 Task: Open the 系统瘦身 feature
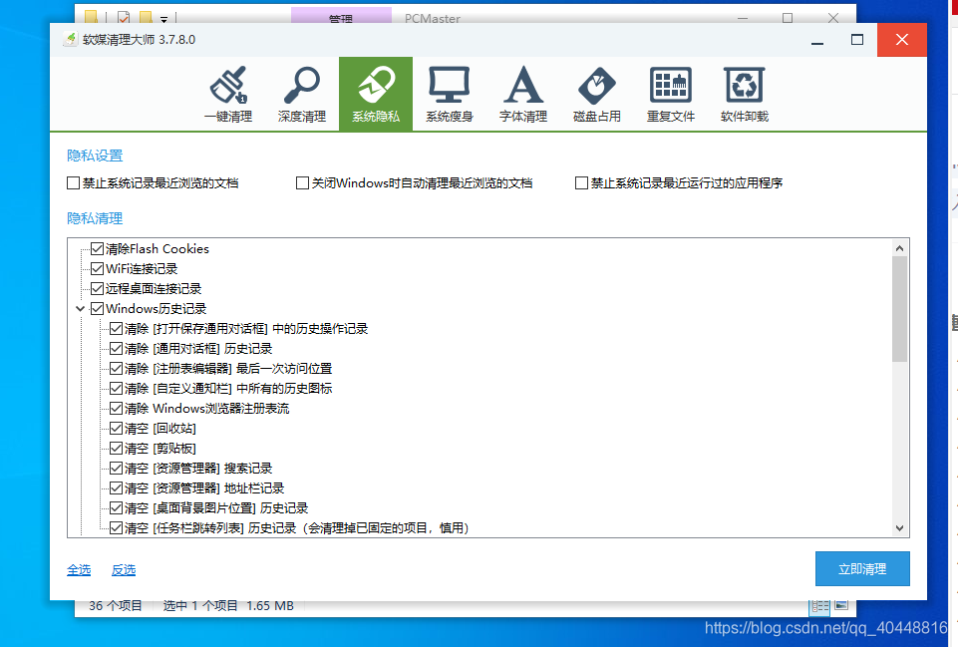tap(449, 93)
